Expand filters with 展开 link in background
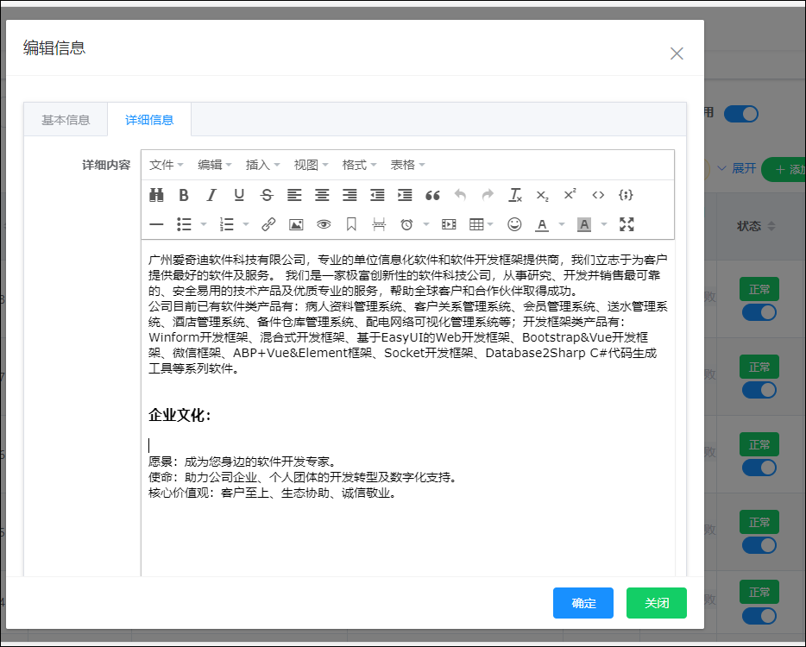The height and width of the screenshot is (647, 806). (737, 168)
